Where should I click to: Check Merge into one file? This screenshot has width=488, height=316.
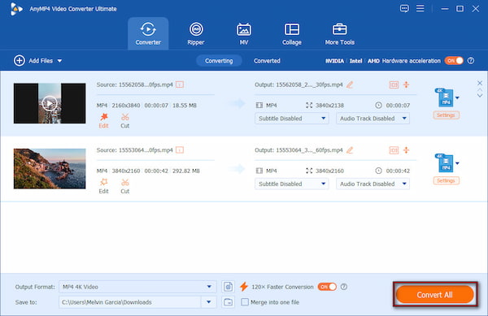tap(245, 302)
